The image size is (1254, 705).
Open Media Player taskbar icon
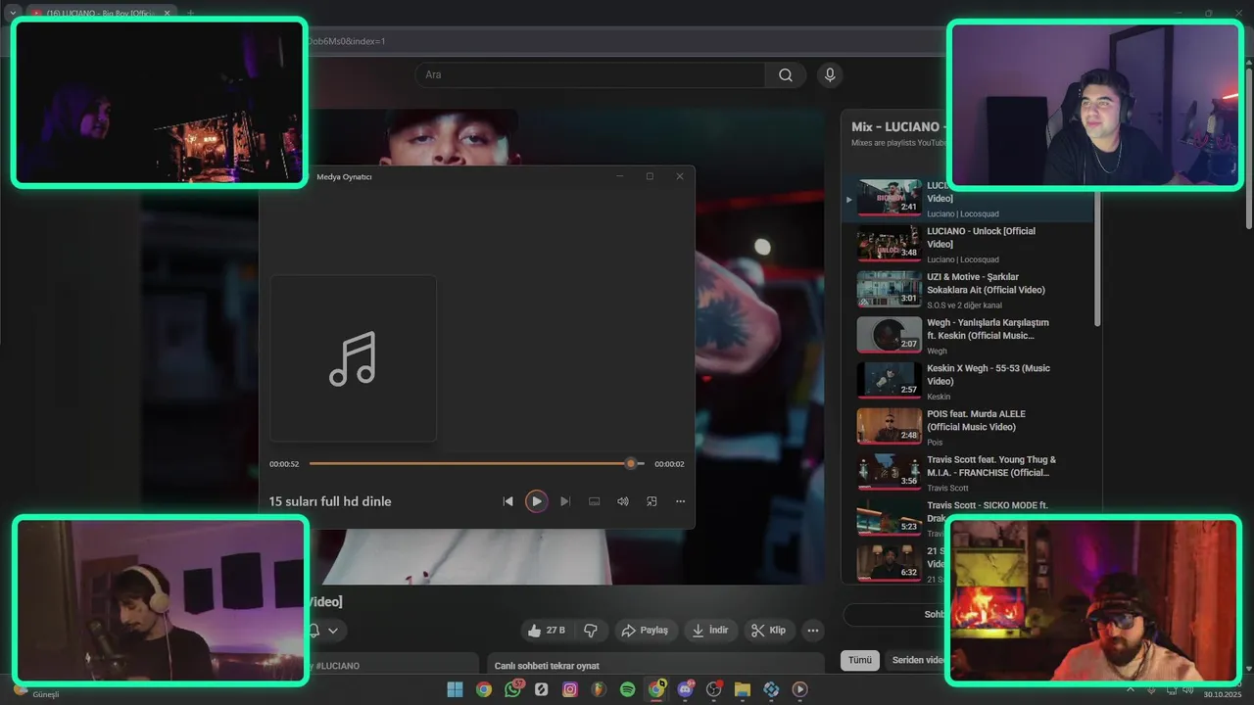pos(800,689)
